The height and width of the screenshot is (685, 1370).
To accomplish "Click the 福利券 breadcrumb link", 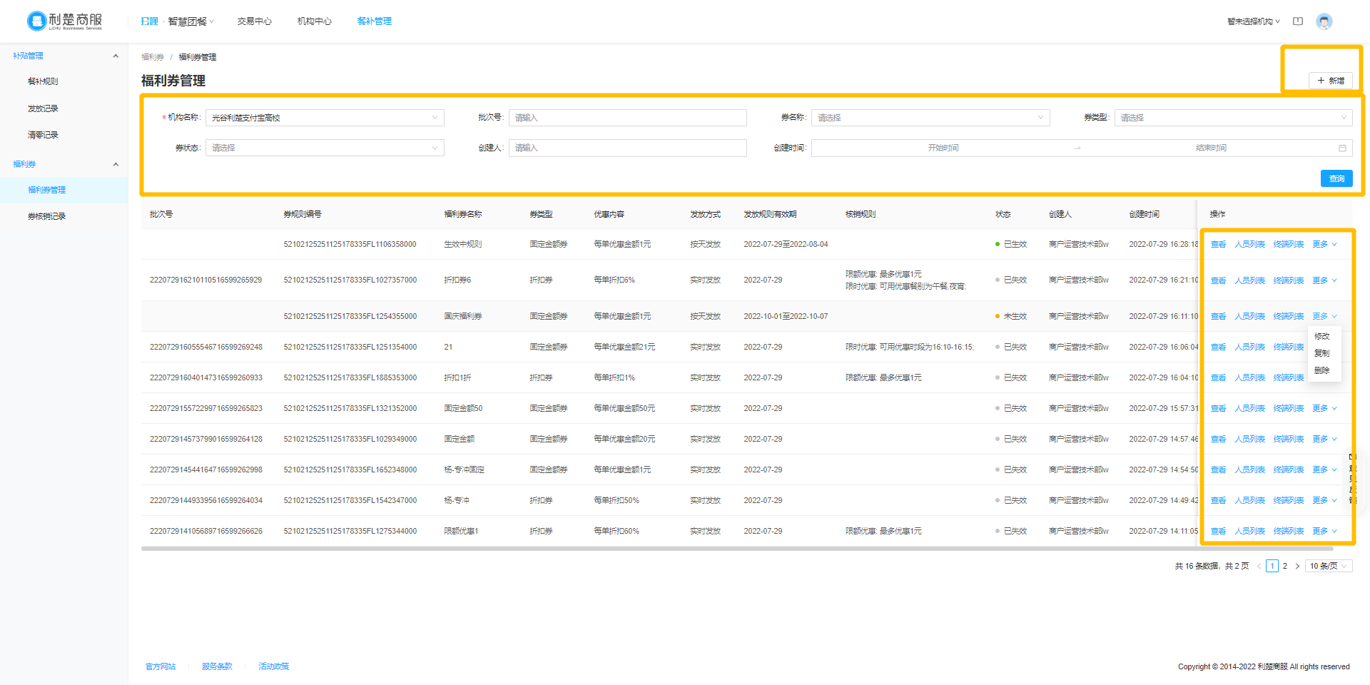I will tap(153, 57).
